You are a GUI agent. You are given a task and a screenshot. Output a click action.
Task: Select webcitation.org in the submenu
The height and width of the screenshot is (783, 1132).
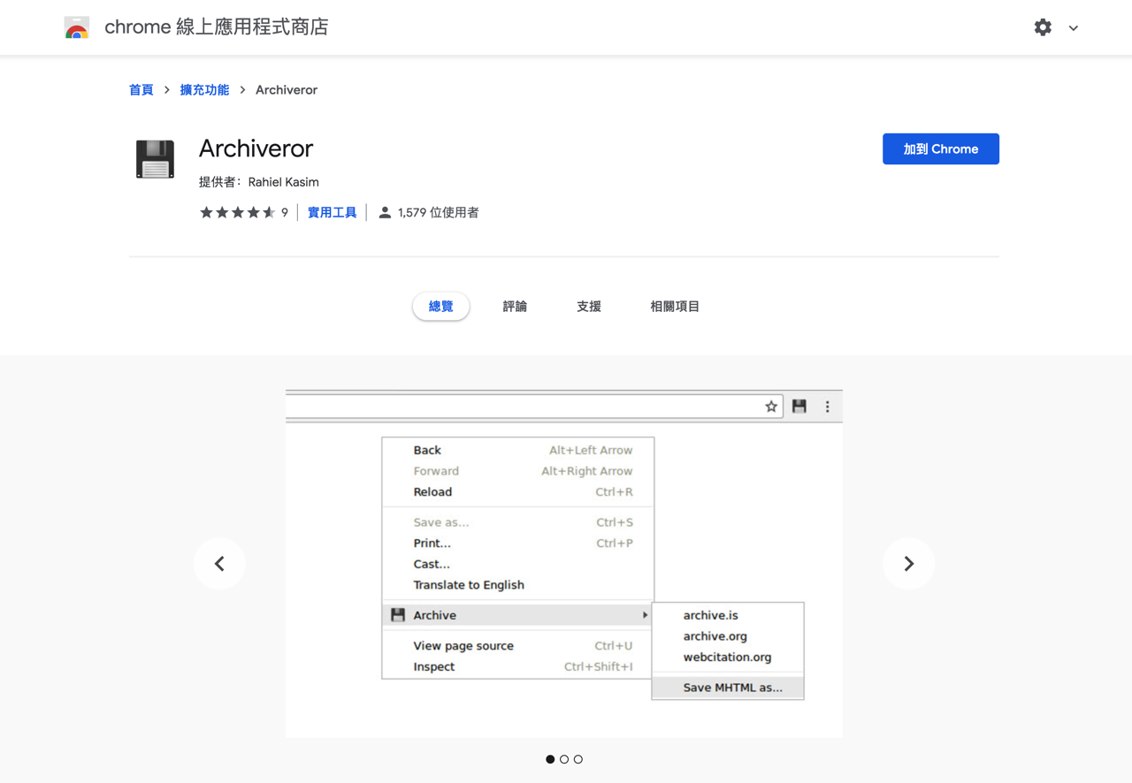728,658
